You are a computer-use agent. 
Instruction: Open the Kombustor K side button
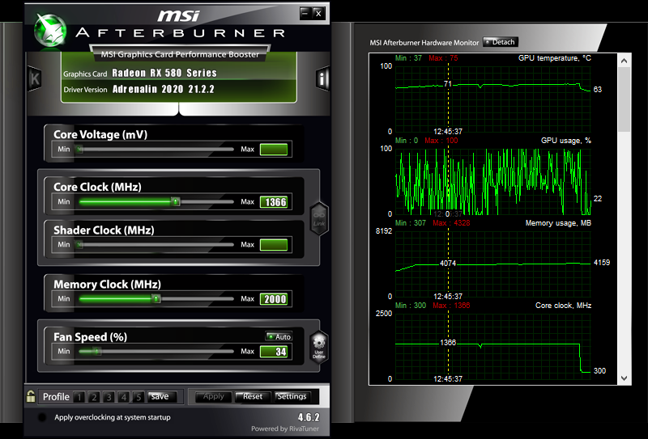[34, 78]
